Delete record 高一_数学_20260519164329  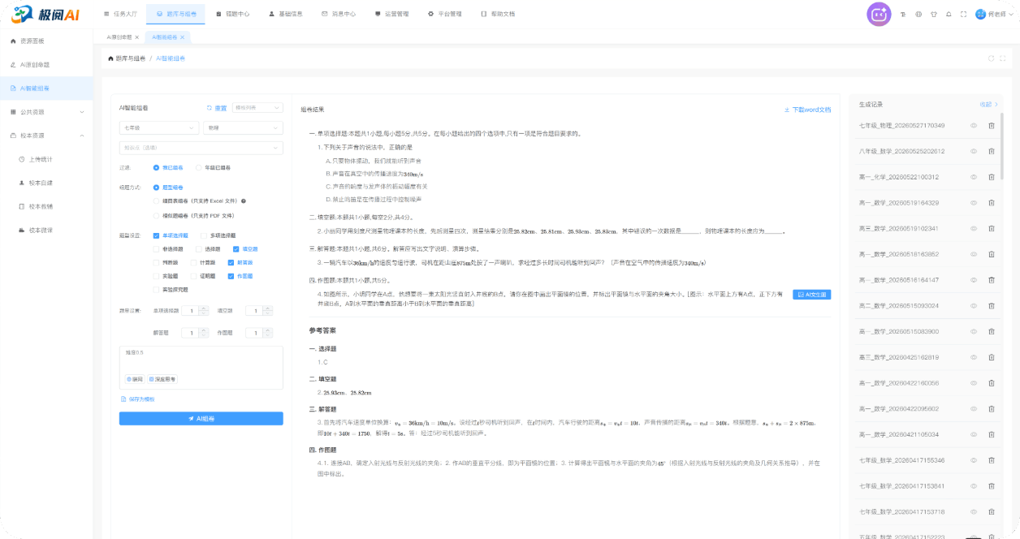pyautogui.click(x=991, y=202)
